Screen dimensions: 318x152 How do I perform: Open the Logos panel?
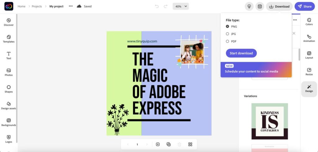tap(9, 139)
